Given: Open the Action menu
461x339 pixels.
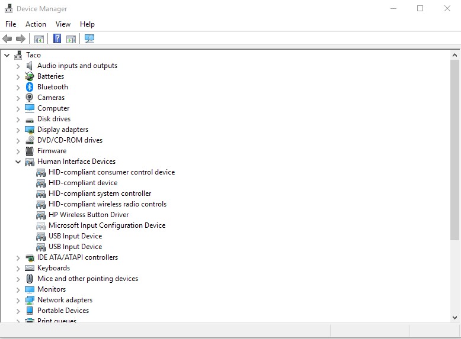Looking at the screenshot, I should coord(36,24).
